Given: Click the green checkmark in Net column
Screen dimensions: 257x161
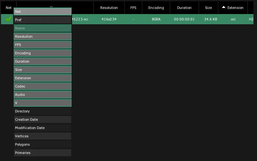Looking at the screenshot, I should point(8,19).
